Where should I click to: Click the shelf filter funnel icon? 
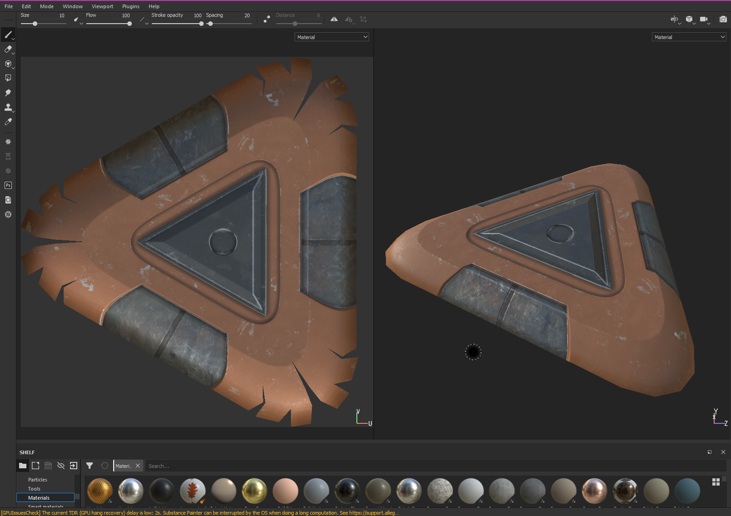coord(90,466)
